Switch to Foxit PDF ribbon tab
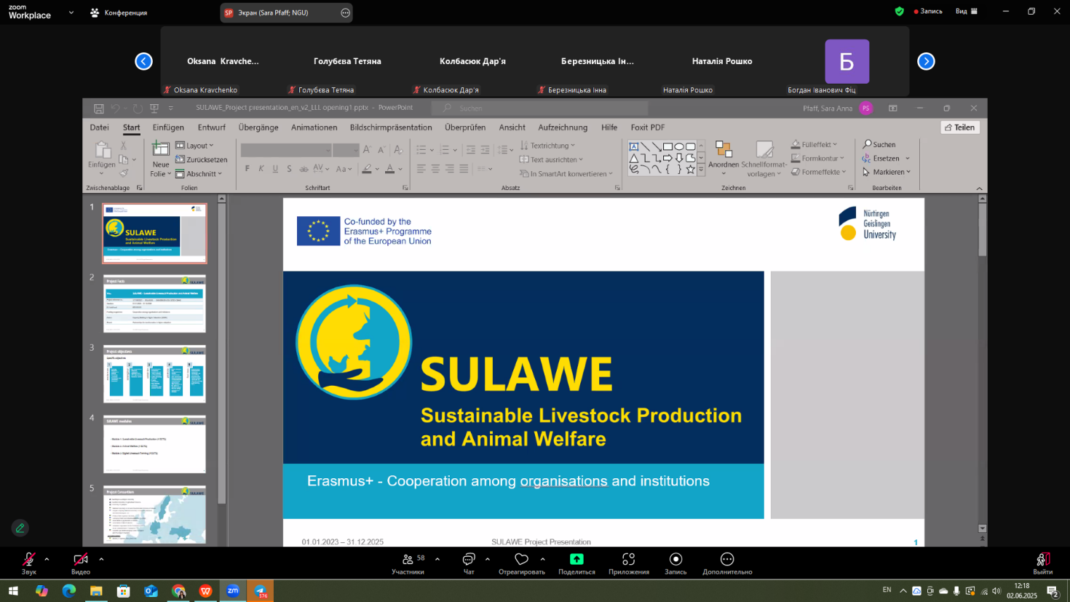 coord(648,127)
